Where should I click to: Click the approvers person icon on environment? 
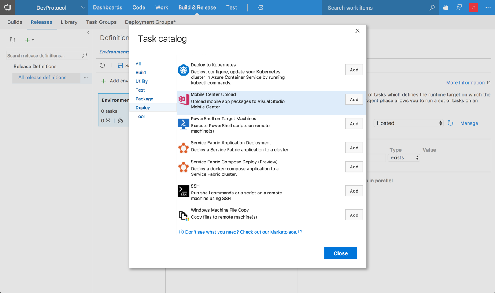(108, 120)
